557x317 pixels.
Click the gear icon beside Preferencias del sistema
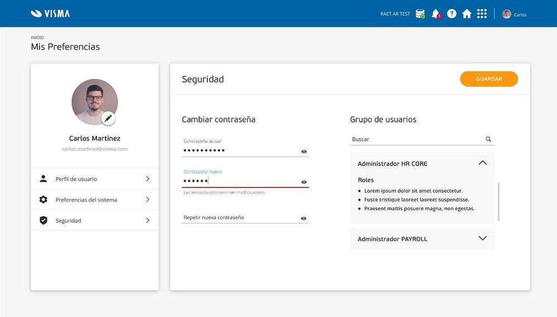(x=43, y=199)
